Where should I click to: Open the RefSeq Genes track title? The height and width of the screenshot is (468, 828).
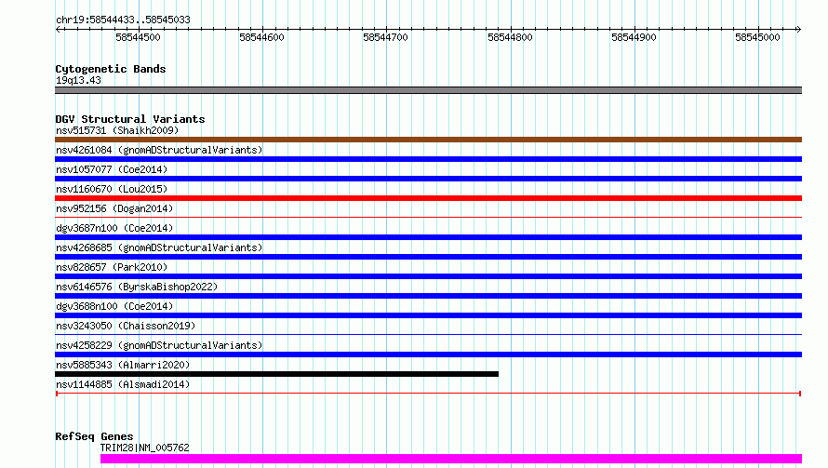click(94, 436)
